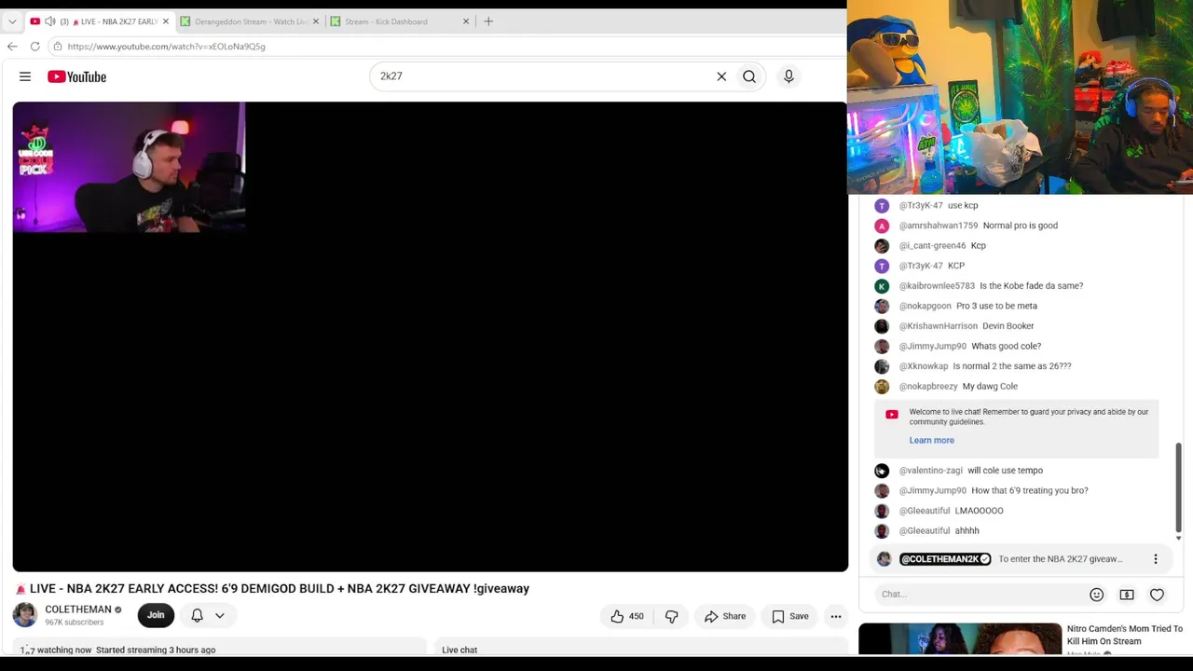
Task: Click the avatar of @kaibrownlee5783
Action: pyautogui.click(x=882, y=286)
